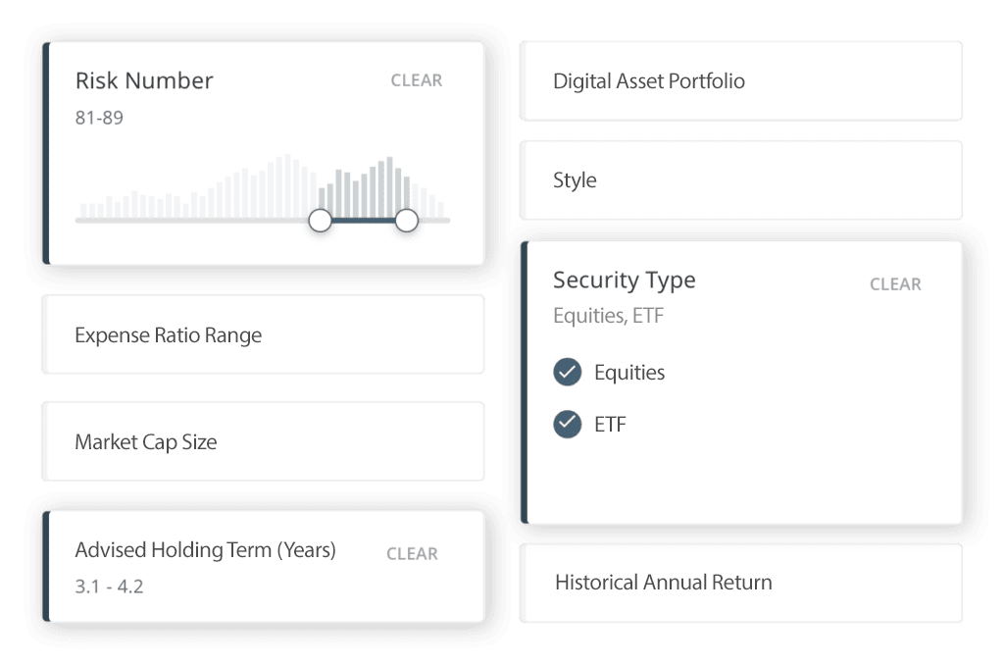Select the Risk Number card title
This screenshot has width=1004, height=664.
pyautogui.click(x=144, y=80)
